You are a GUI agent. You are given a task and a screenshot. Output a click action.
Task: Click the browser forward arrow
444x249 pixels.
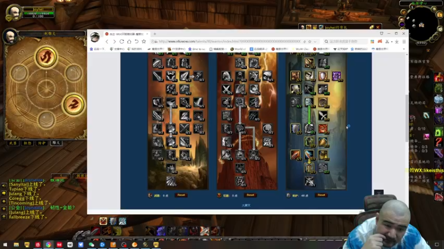click(114, 41)
